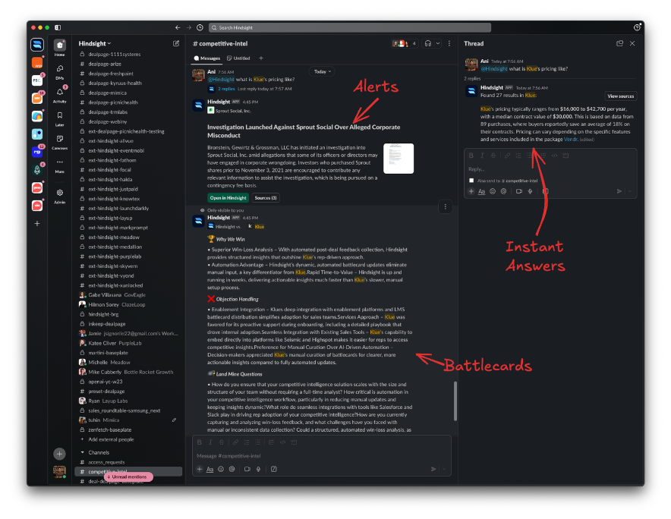Screen dimensions: 671x519
Task: Click Open in Hindsight button
Action: [x=228, y=198]
